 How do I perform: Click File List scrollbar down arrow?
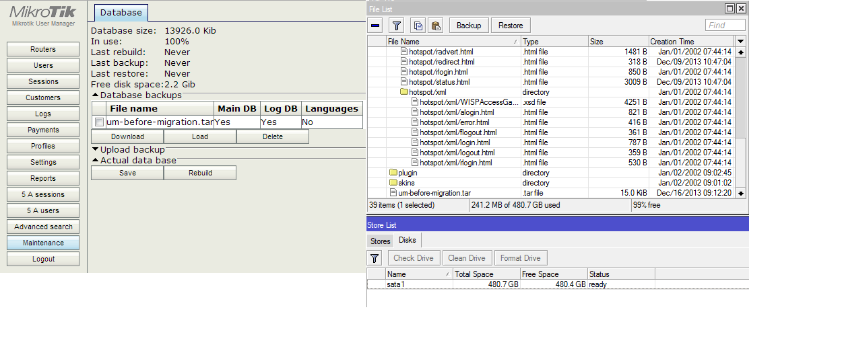pyautogui.click(x=741, y=193)
